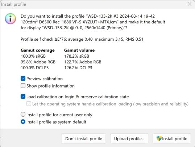
Task: Check Let the operating system handle calibration loading
Action: (x=29, y=104)
